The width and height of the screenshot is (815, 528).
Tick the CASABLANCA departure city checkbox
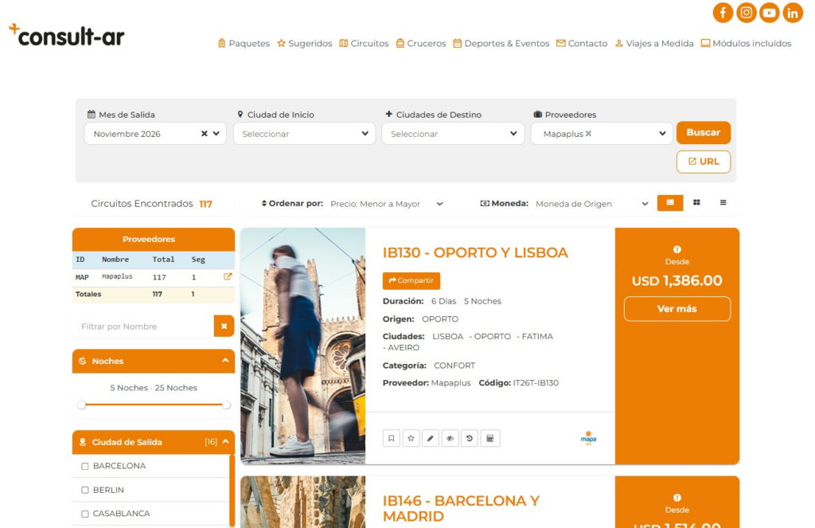pyautogui.click(x=85, y=514)
